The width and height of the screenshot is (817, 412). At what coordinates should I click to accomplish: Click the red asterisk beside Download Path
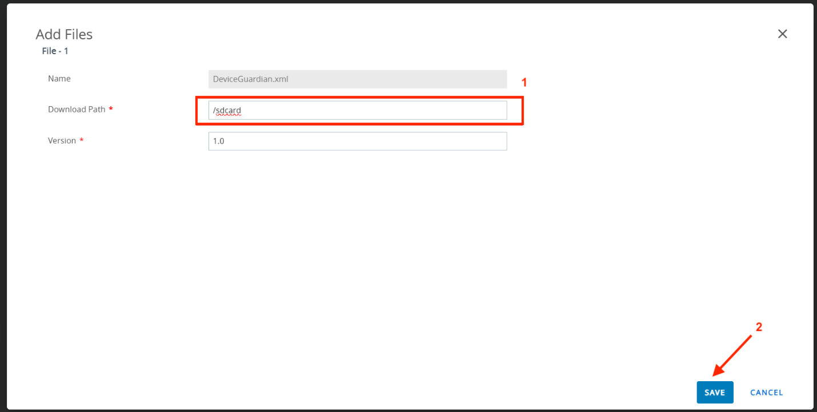click(x=111, y=110)
